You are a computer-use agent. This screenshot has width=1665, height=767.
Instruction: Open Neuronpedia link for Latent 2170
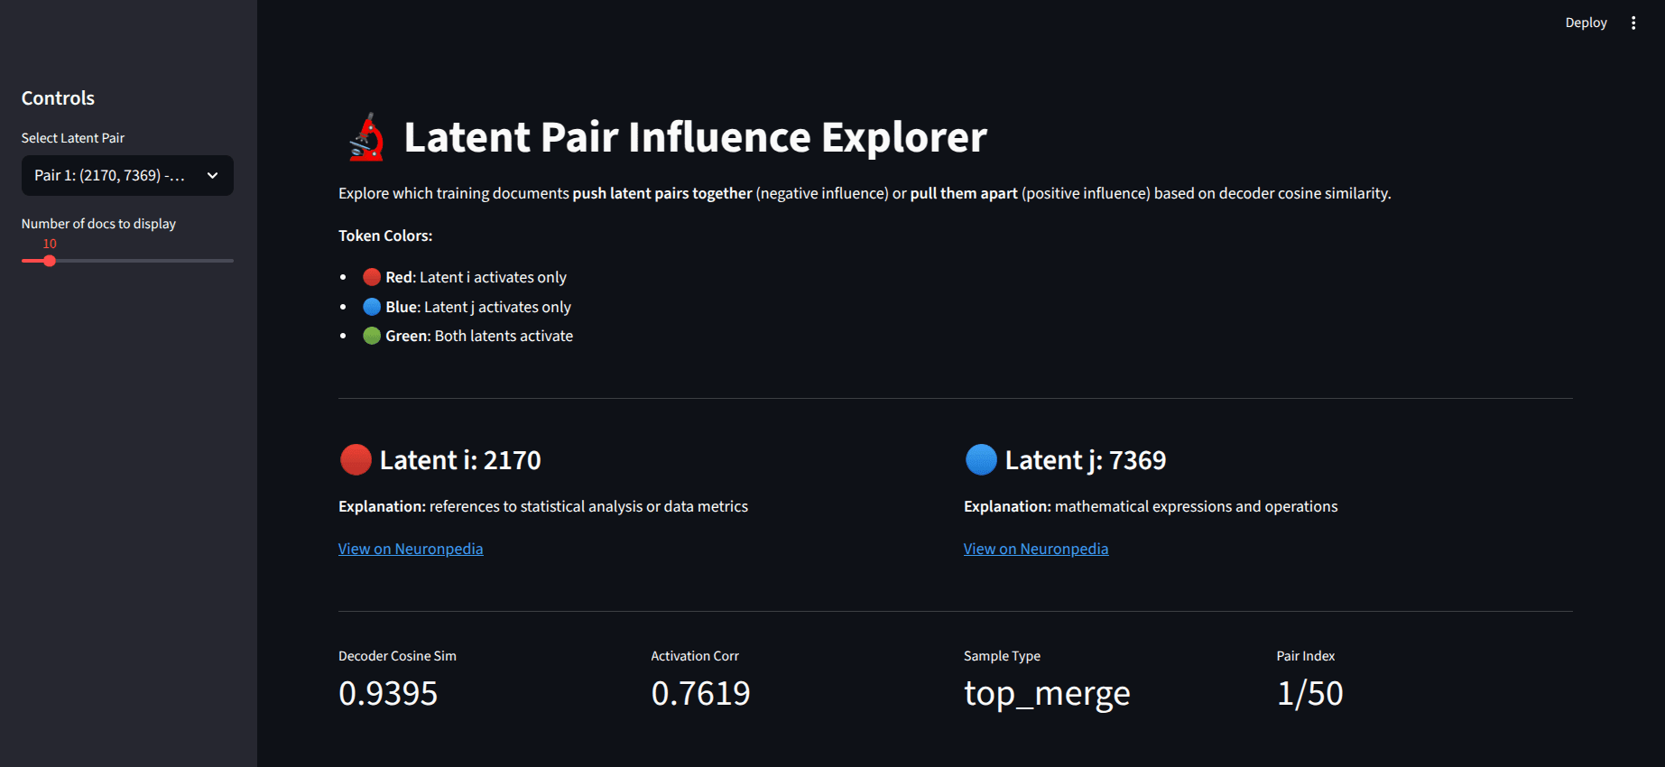click(411, 549)
